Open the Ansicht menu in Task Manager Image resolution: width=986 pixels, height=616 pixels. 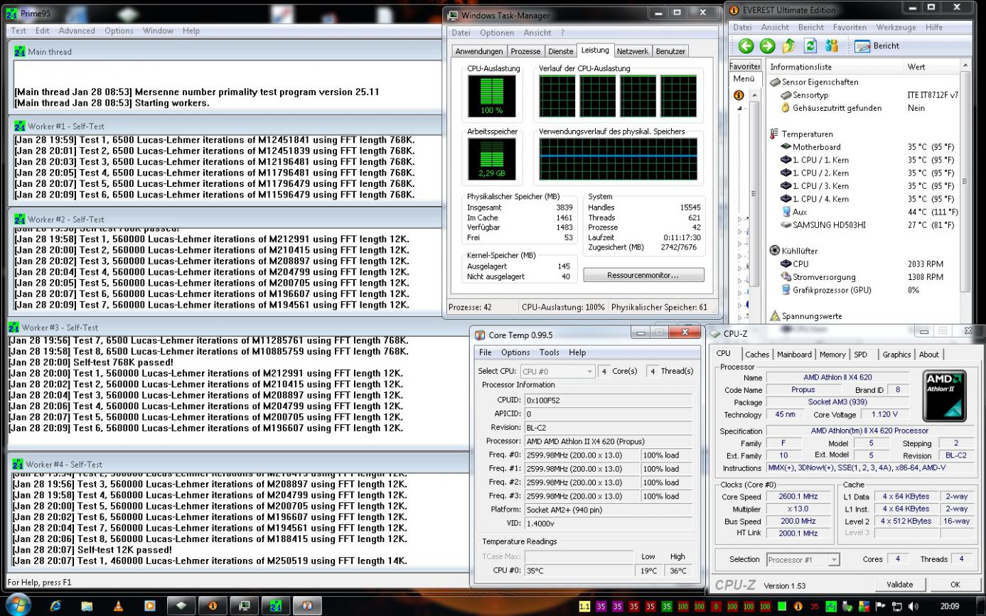click(x=537, y=33)
